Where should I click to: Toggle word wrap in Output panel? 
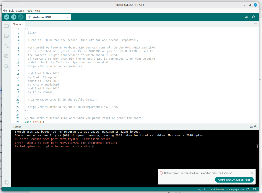[x=251, y=127]
